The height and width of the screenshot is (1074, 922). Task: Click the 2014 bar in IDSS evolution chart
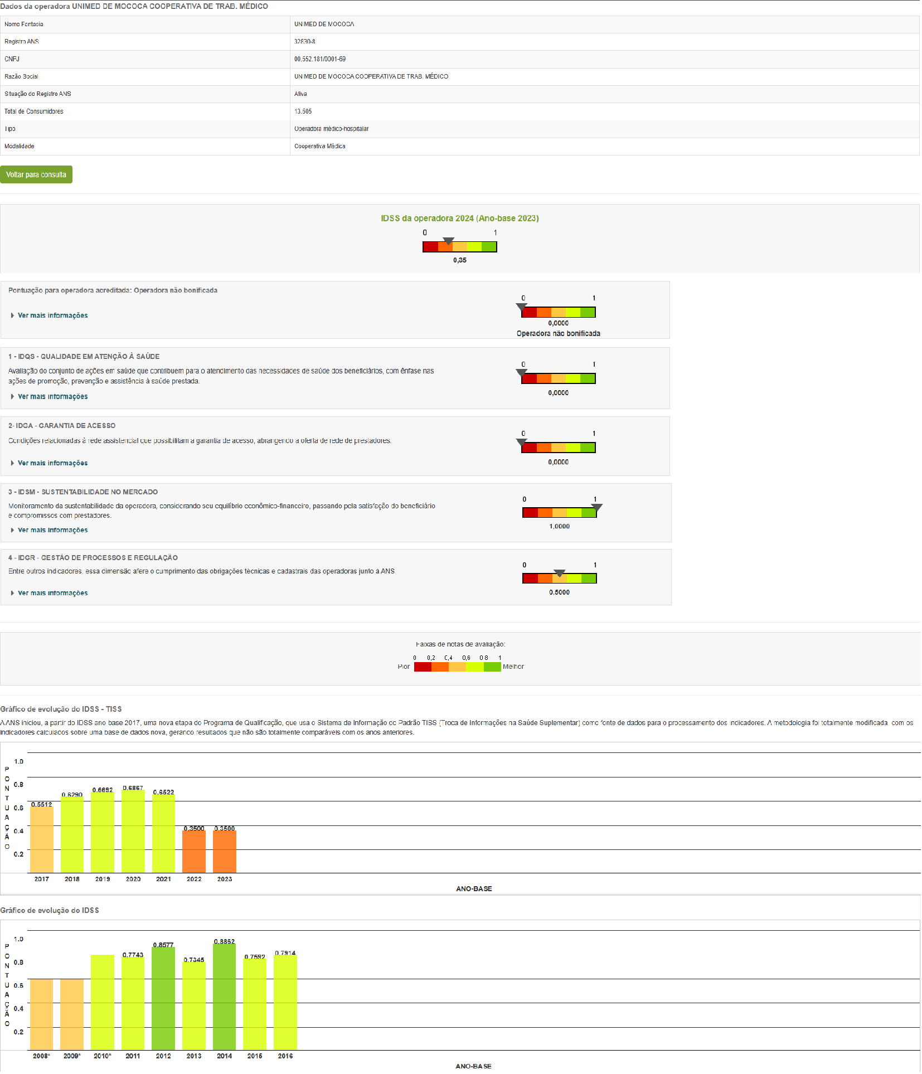tap(225, 997)
